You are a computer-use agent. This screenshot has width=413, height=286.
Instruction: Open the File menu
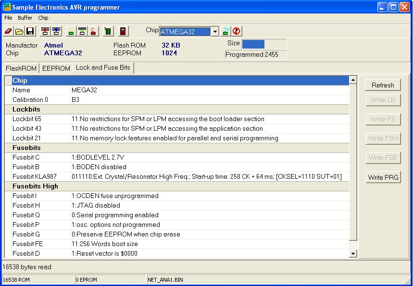coord(9,18)
